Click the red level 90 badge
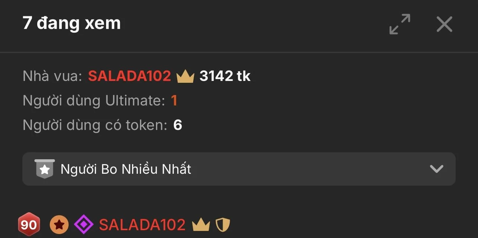Image resolution: width=478 pixels, height=238 pixels. (x=28, y=225)
